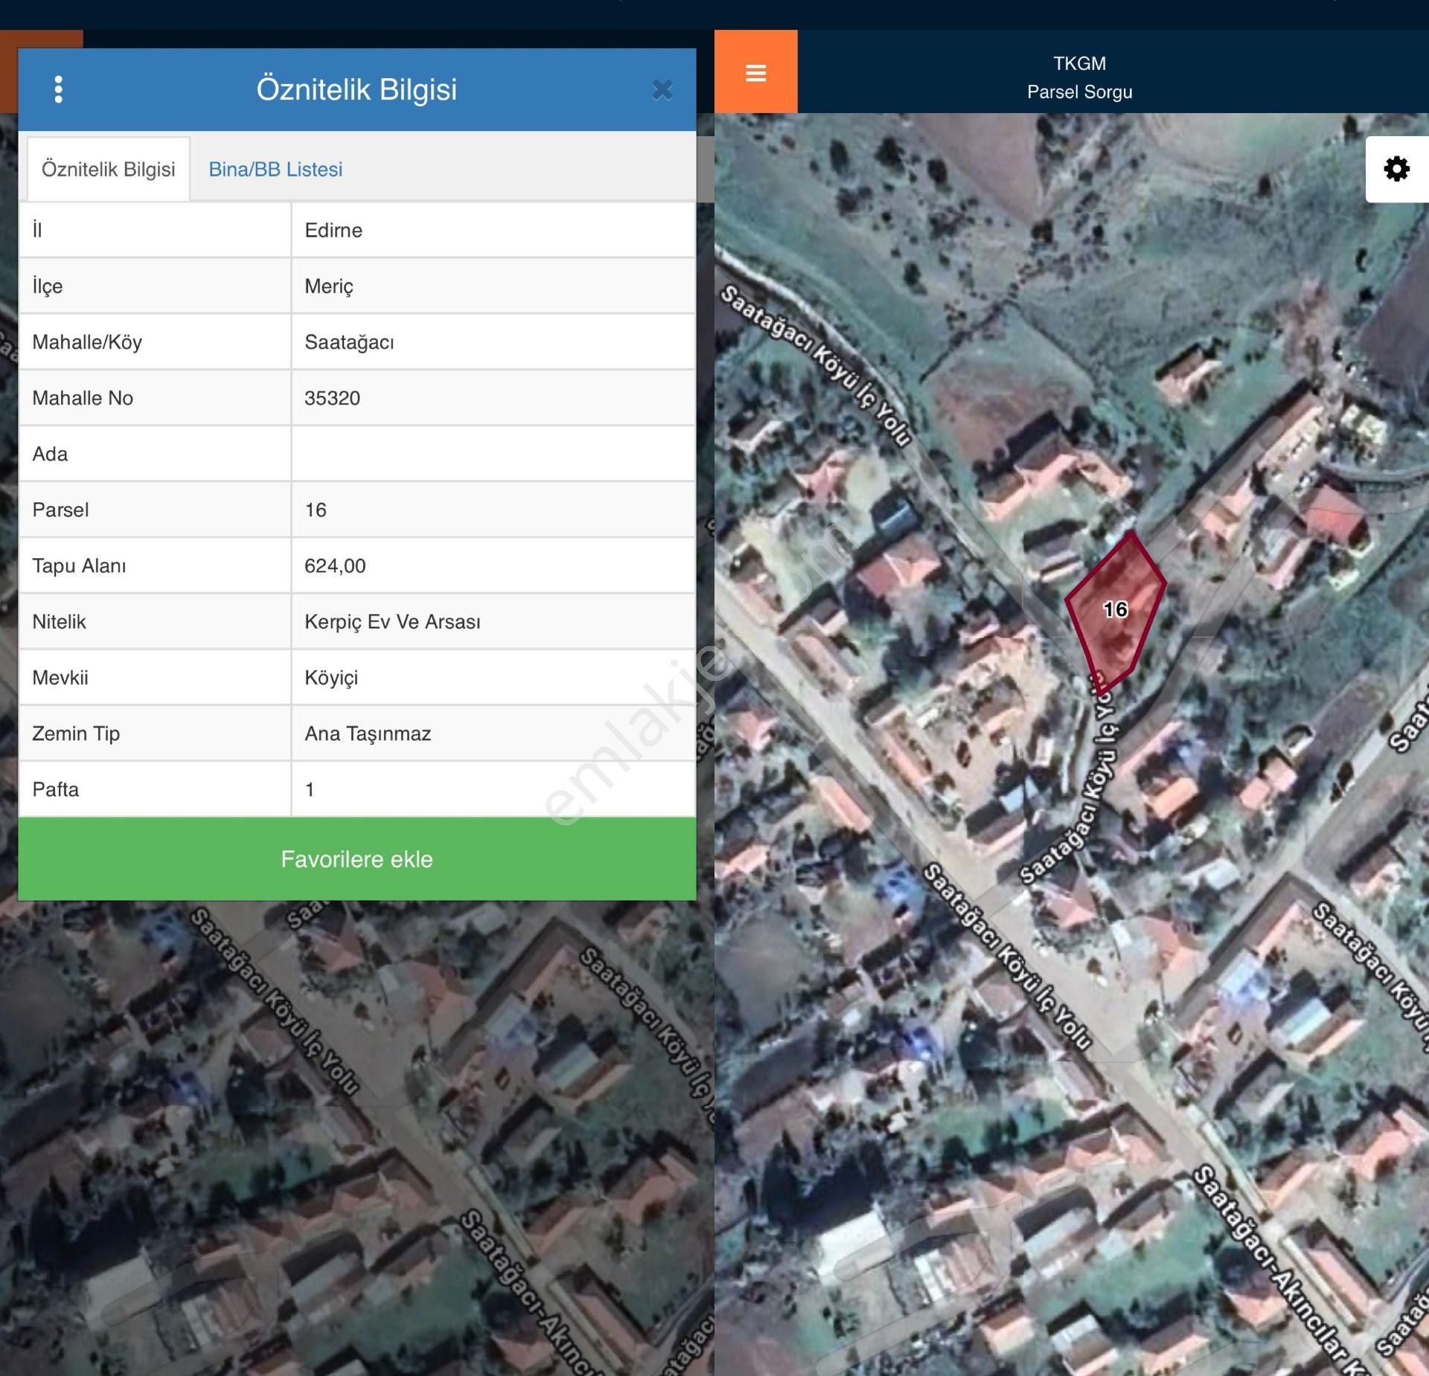Click the Tapu Alanı value 624,00
1429x1376 pixels.
pos(335,566)
